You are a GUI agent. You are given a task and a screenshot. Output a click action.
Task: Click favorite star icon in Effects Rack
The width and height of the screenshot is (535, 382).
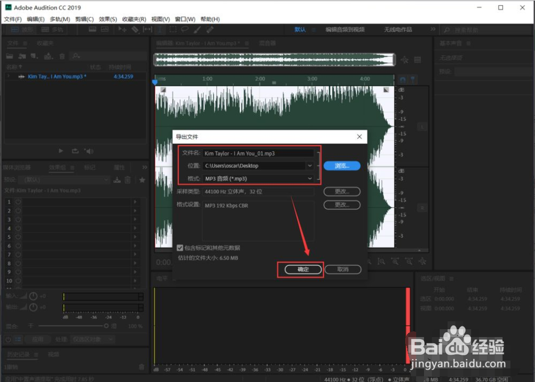[x=142, y=180]
